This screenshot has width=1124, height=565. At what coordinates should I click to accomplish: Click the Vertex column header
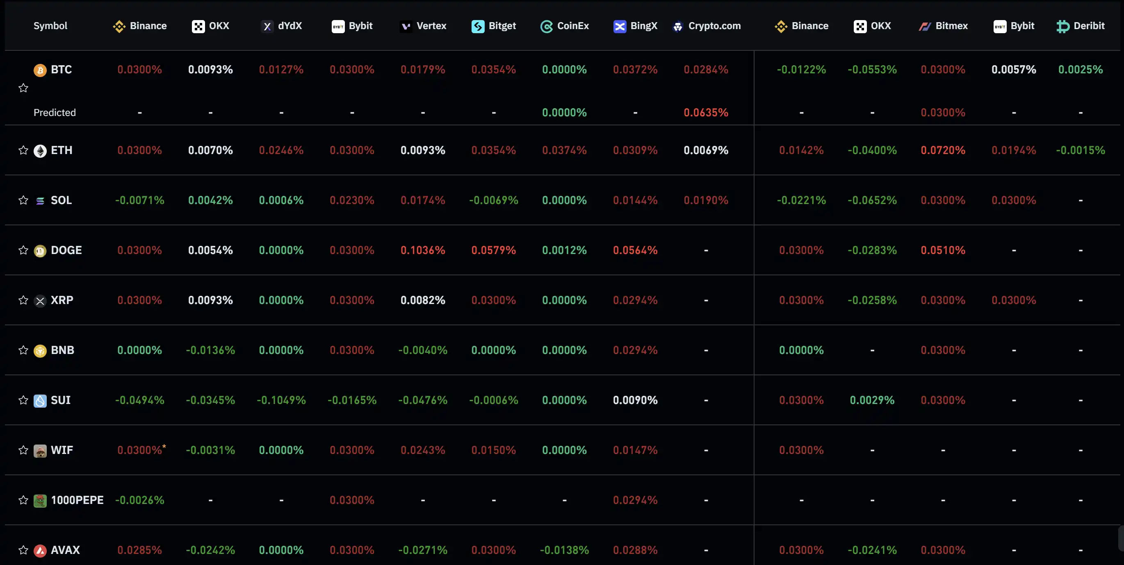pyautogui.click(x=431, y=26)
